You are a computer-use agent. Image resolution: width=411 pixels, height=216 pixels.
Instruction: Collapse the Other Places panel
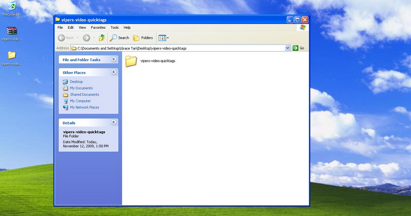[x=113, y=72]
